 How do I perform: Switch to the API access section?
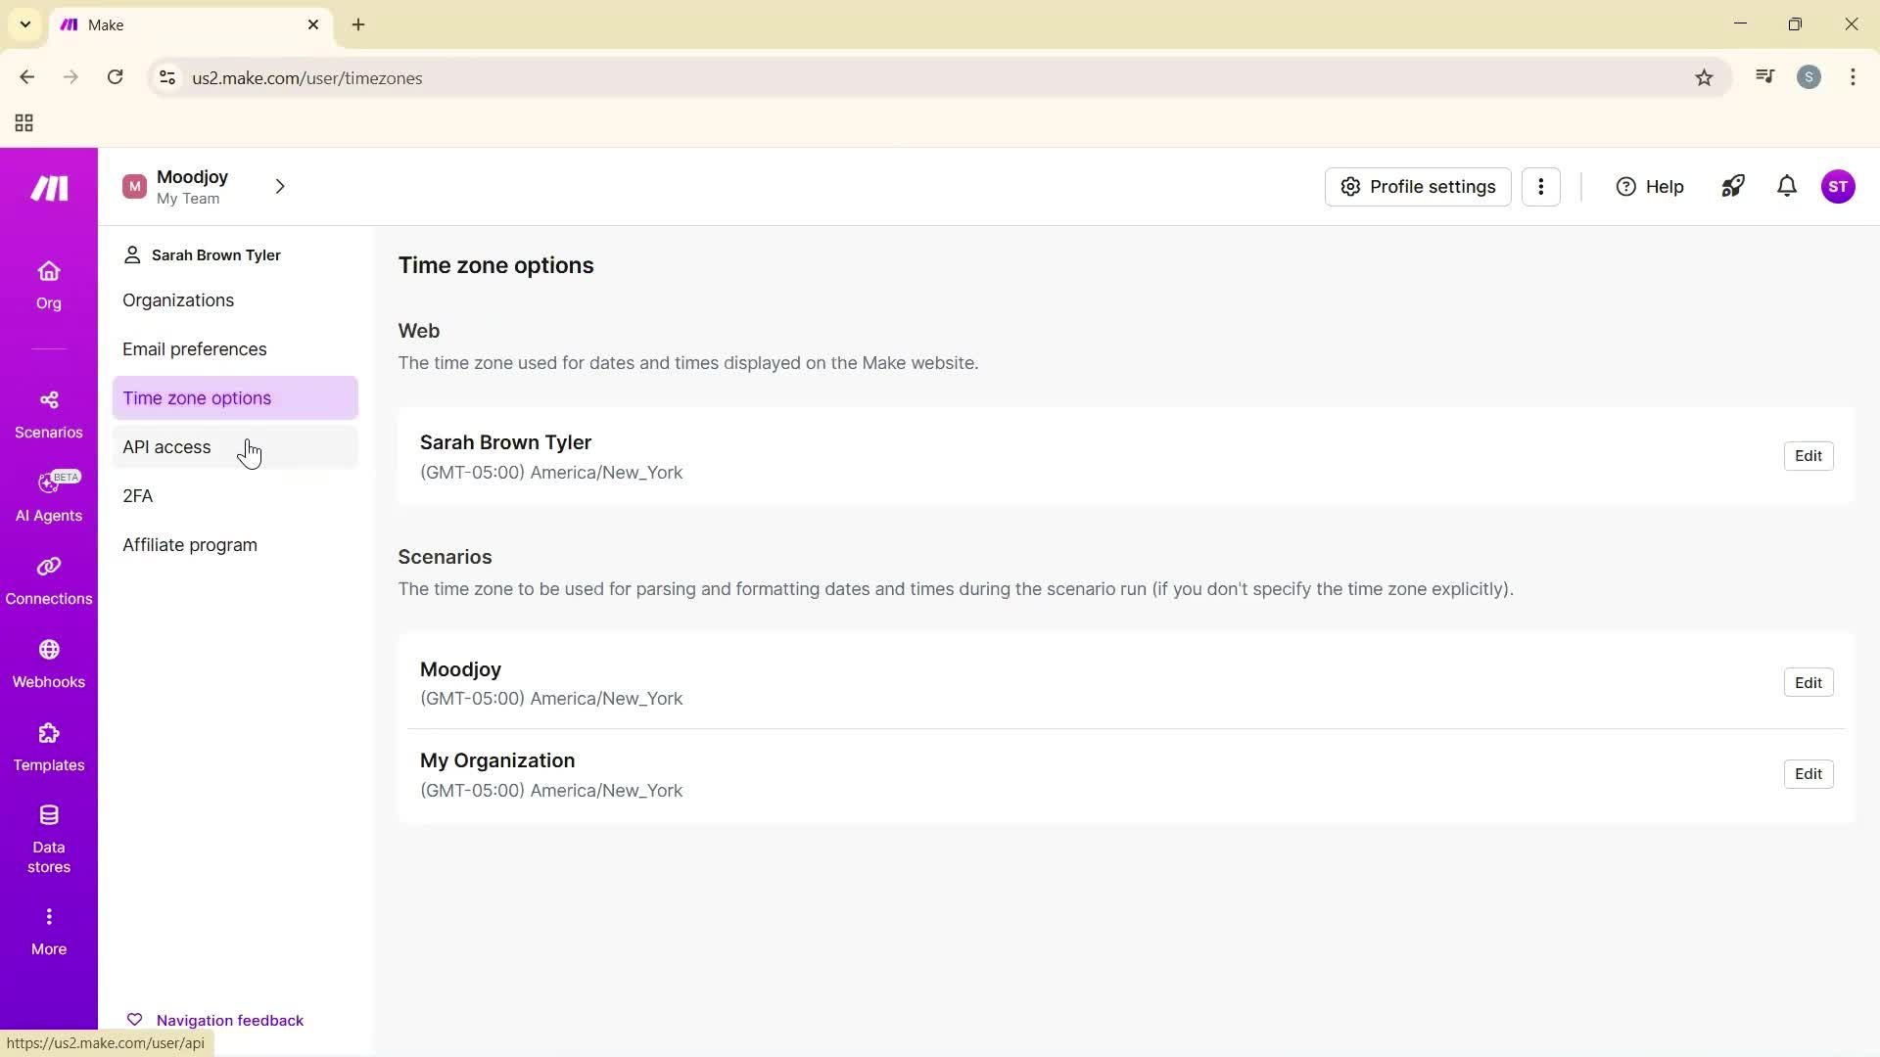[166, 446]
